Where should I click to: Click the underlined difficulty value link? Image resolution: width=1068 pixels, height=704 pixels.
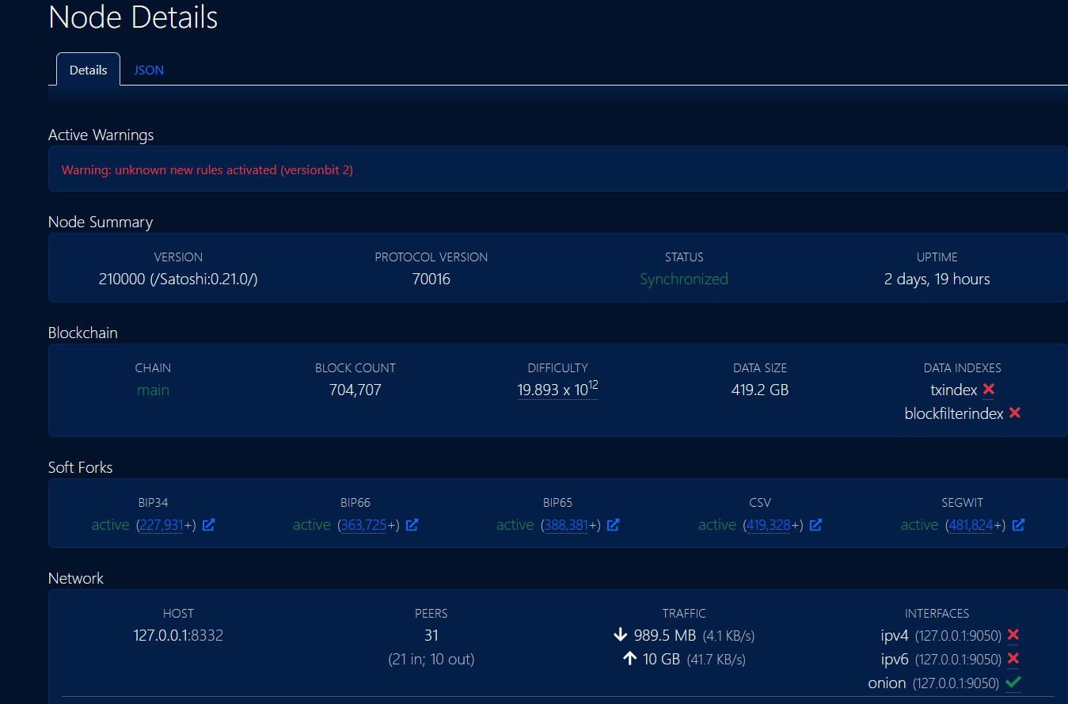557,390
